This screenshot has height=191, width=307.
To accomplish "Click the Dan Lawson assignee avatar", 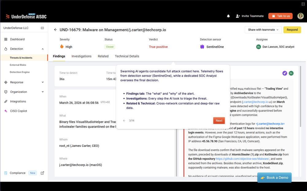I will 258,47.
